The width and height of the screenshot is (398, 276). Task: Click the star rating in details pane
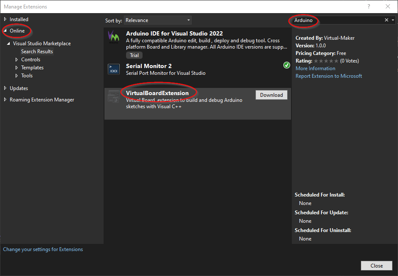[326, 61]
